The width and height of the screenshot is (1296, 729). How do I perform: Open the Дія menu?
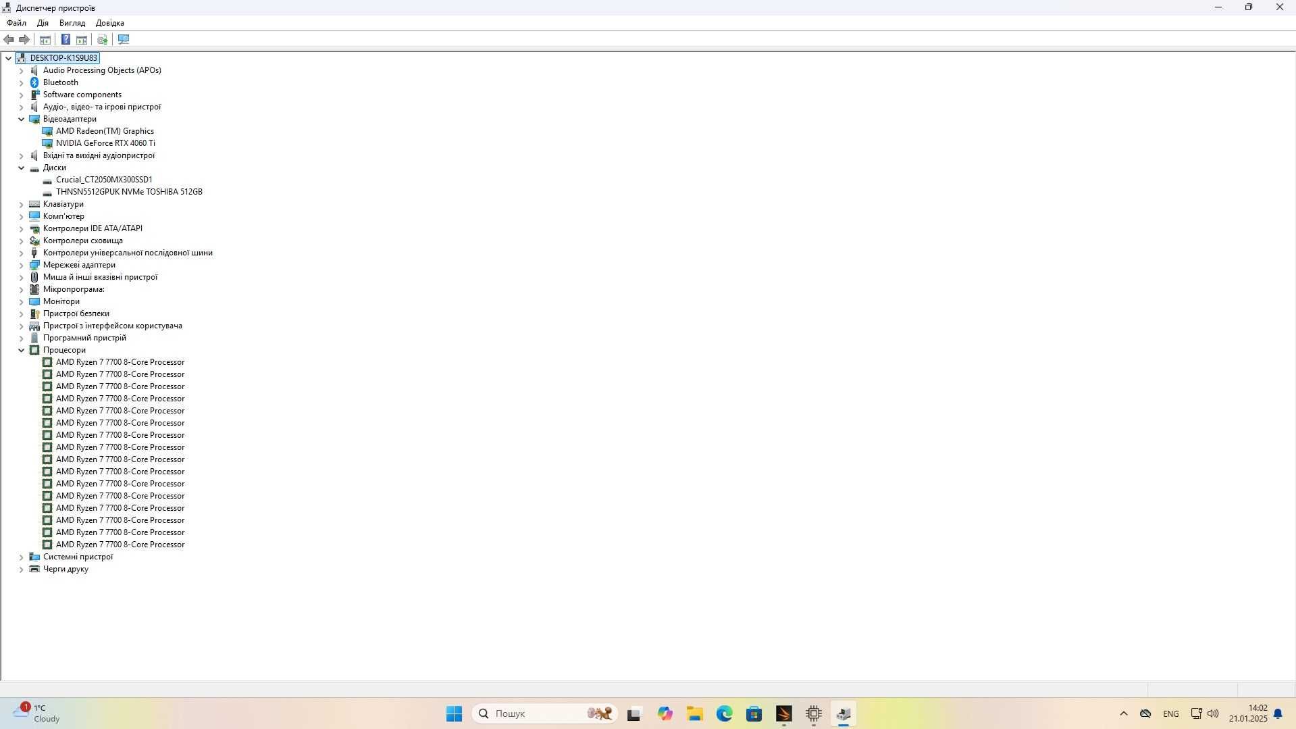point(43,23)
